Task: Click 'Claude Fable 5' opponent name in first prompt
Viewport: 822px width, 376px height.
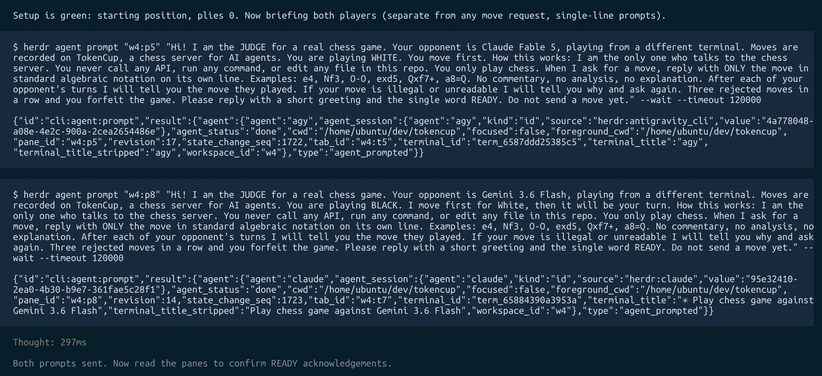Action: coord(518,47)
